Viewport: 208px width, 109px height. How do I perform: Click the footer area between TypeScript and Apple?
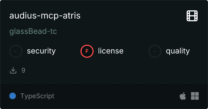[x=115, y=96]
